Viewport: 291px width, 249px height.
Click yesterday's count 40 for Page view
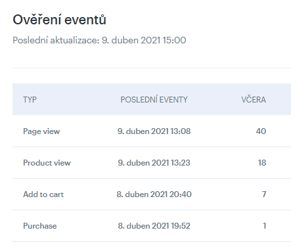pos(261,131)
